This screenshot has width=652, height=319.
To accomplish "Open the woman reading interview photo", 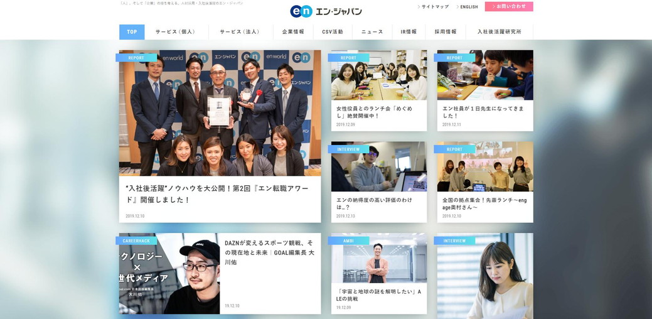I will click(485, 276).
